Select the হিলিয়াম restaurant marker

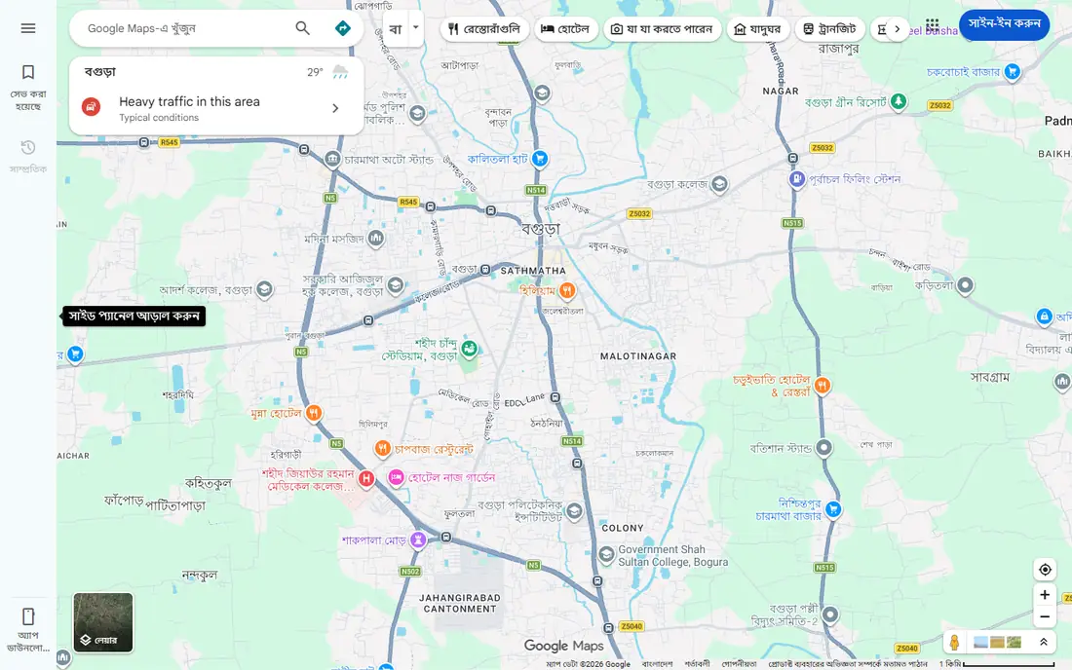click(x=567, y=291)
